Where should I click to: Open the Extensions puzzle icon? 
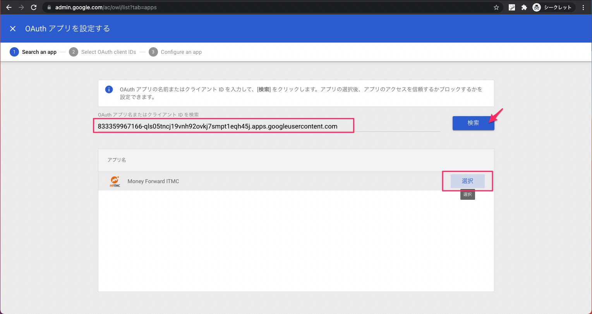coord(524,7)
